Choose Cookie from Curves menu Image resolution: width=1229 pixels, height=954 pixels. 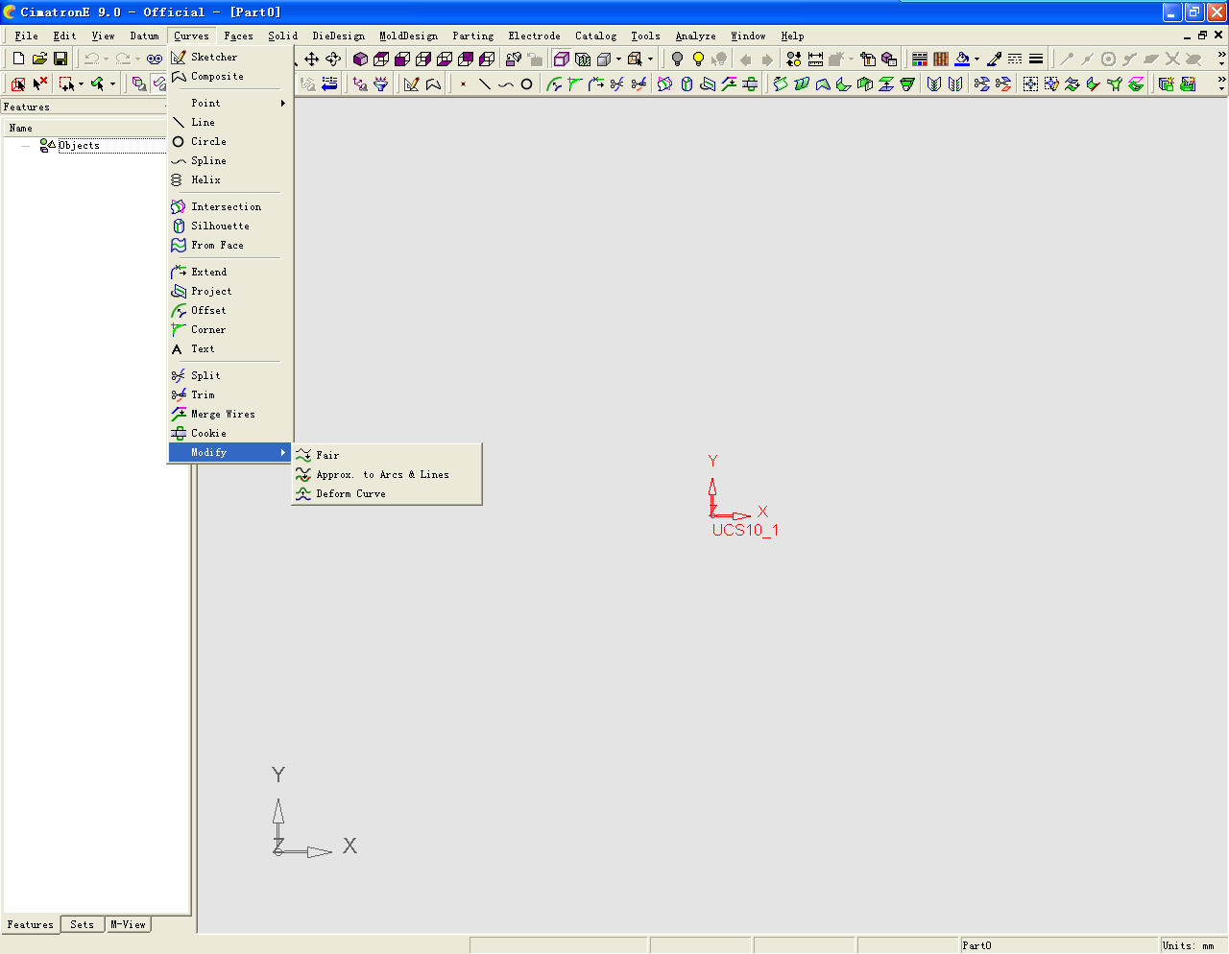click(229, 433)
